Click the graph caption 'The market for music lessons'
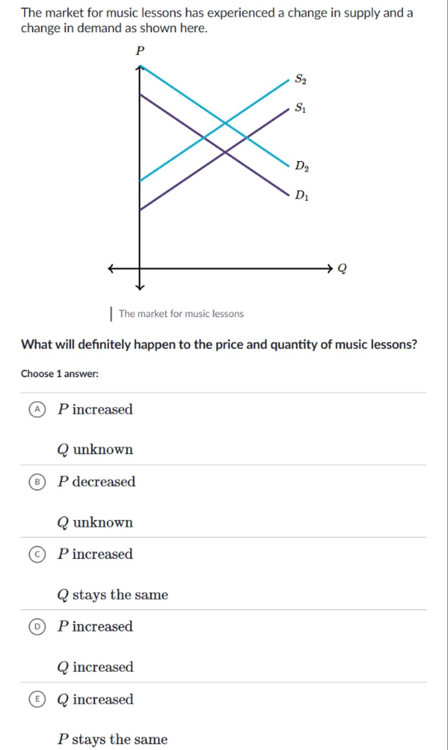The width and height of the screenshot is (448, 750). tap(181, 314)
